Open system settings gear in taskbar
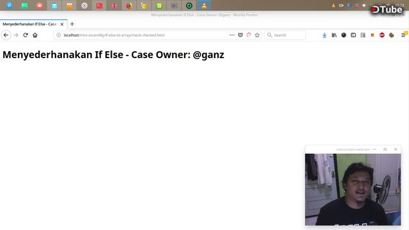This screenshot has width=409, height=230. pyautogui.click(x=84, y=6)
